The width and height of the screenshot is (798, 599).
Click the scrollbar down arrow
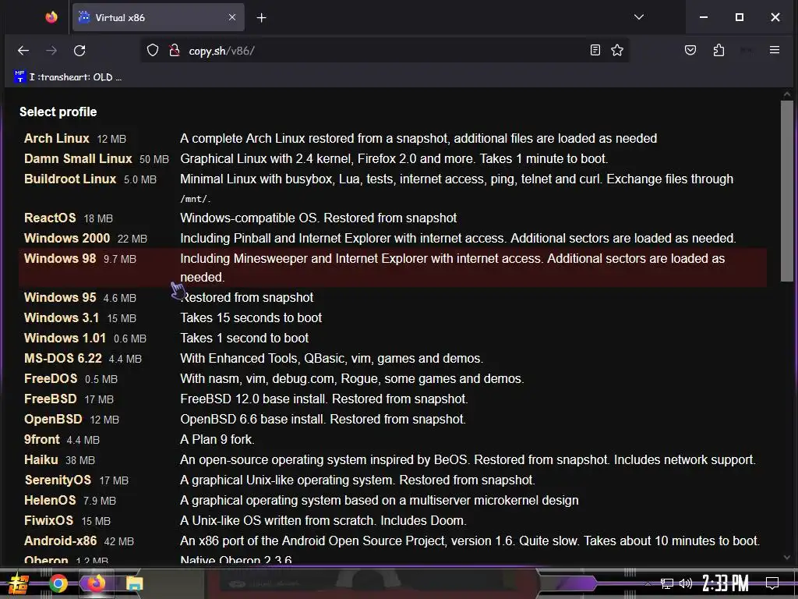click(787, 558)
